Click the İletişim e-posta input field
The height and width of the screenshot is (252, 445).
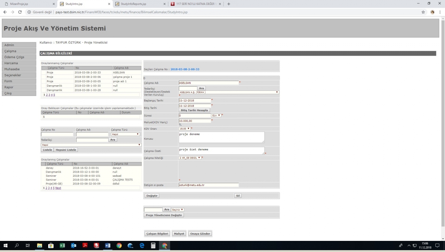(x=208, y=185)
